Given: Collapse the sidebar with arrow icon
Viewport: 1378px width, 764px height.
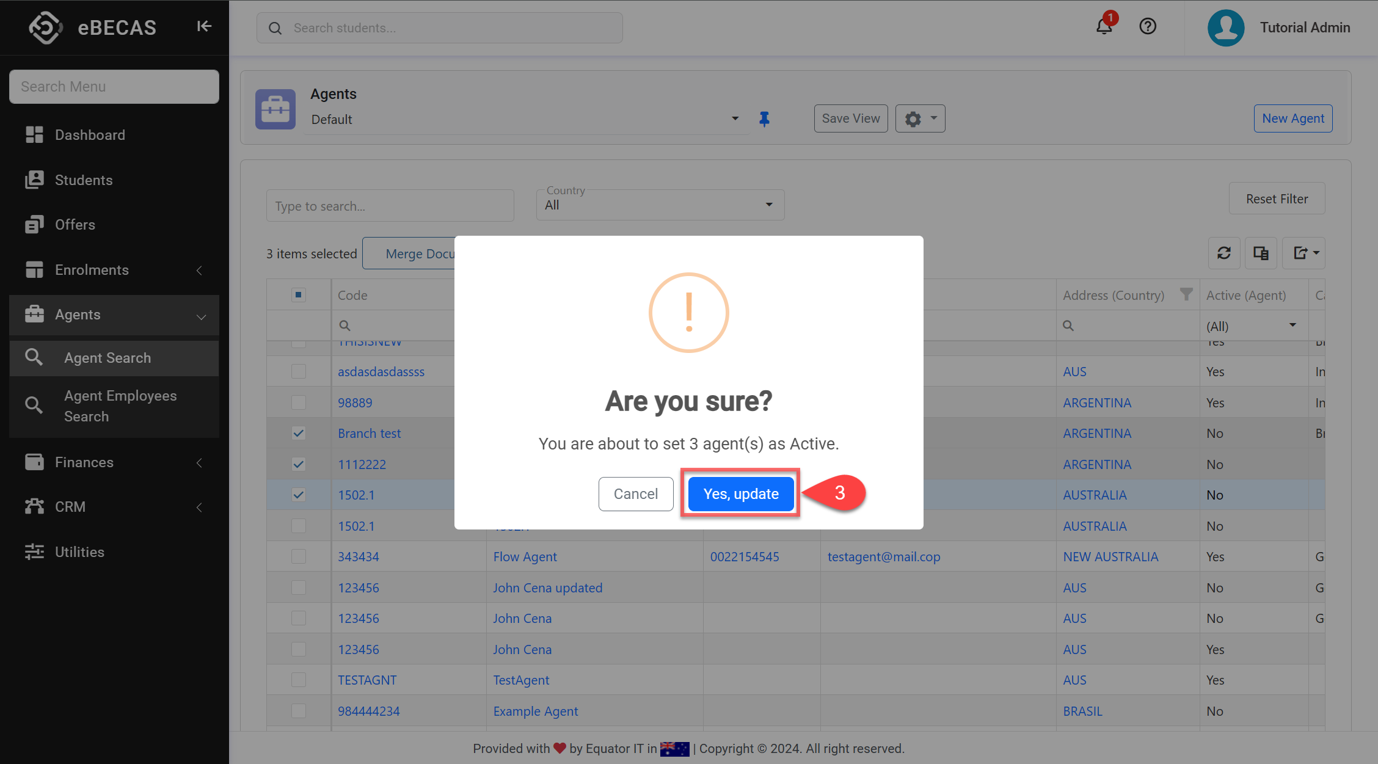Looking at the screenshot, I should [x=204, y=26].
